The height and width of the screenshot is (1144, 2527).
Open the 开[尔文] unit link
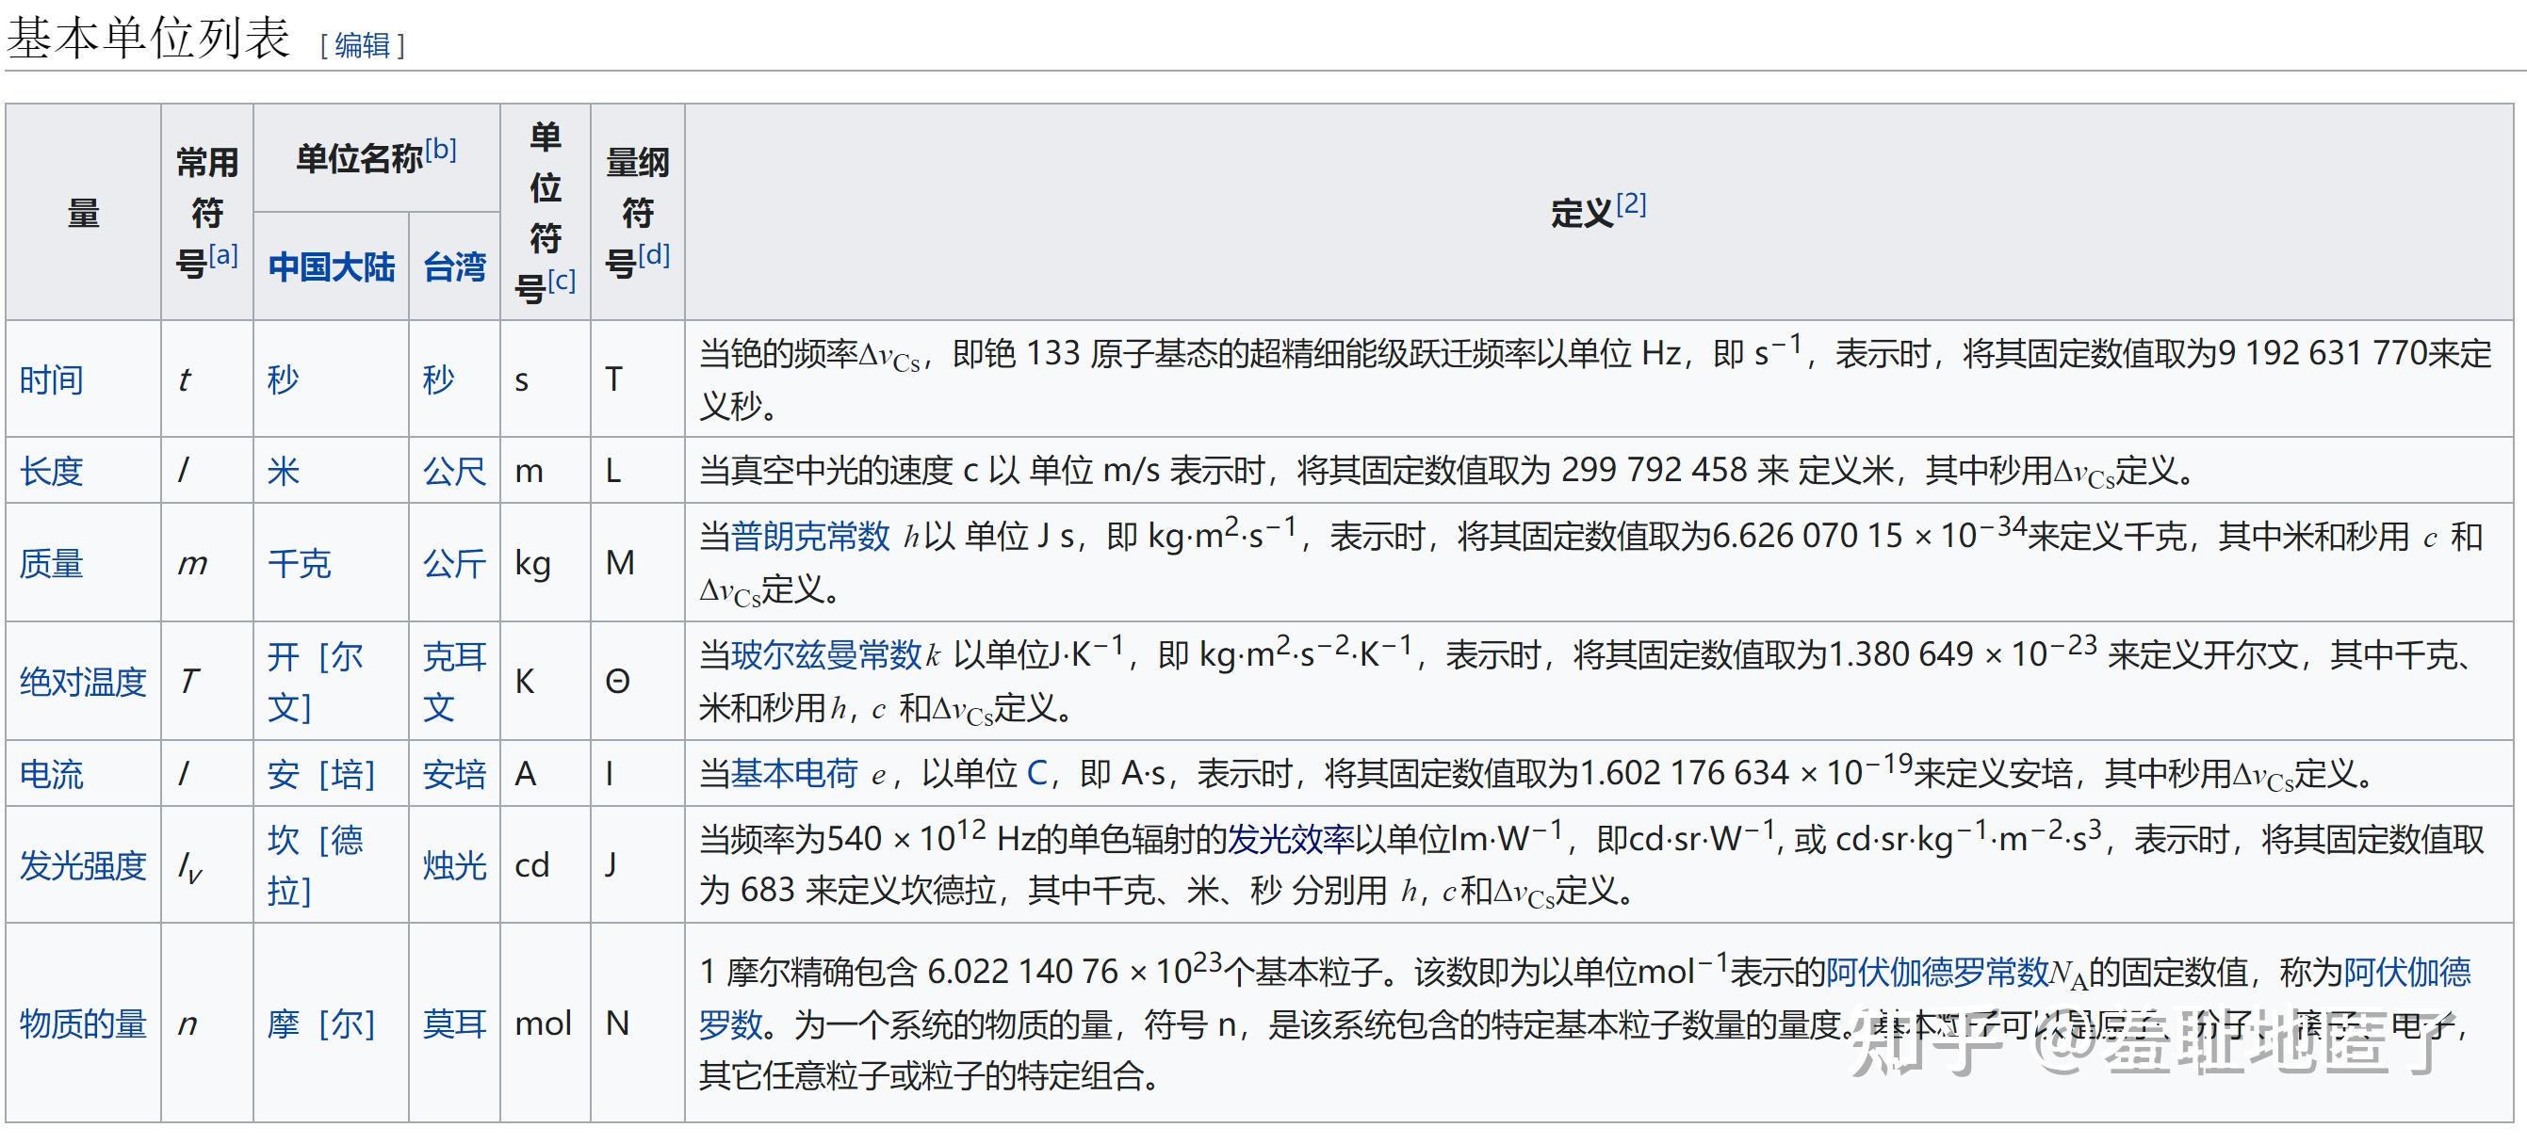tap(316, 682)
